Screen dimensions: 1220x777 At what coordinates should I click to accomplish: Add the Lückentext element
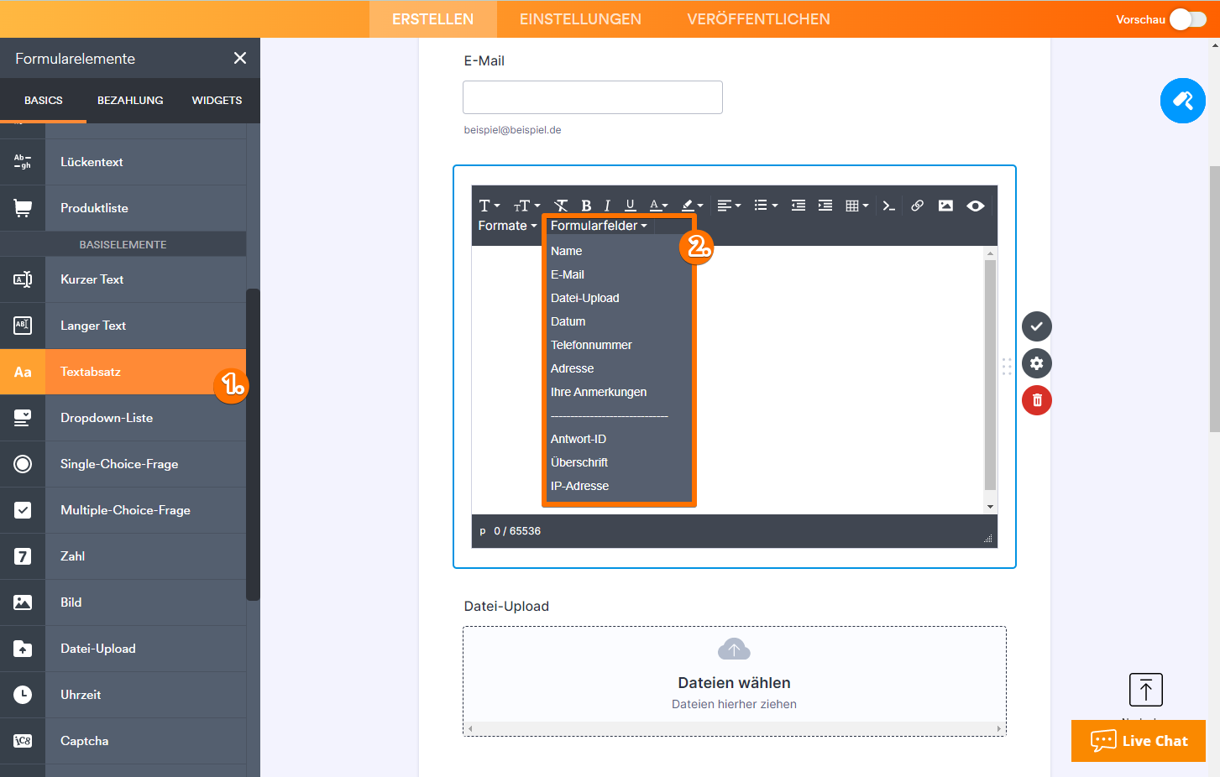click(x=123, y=162)
